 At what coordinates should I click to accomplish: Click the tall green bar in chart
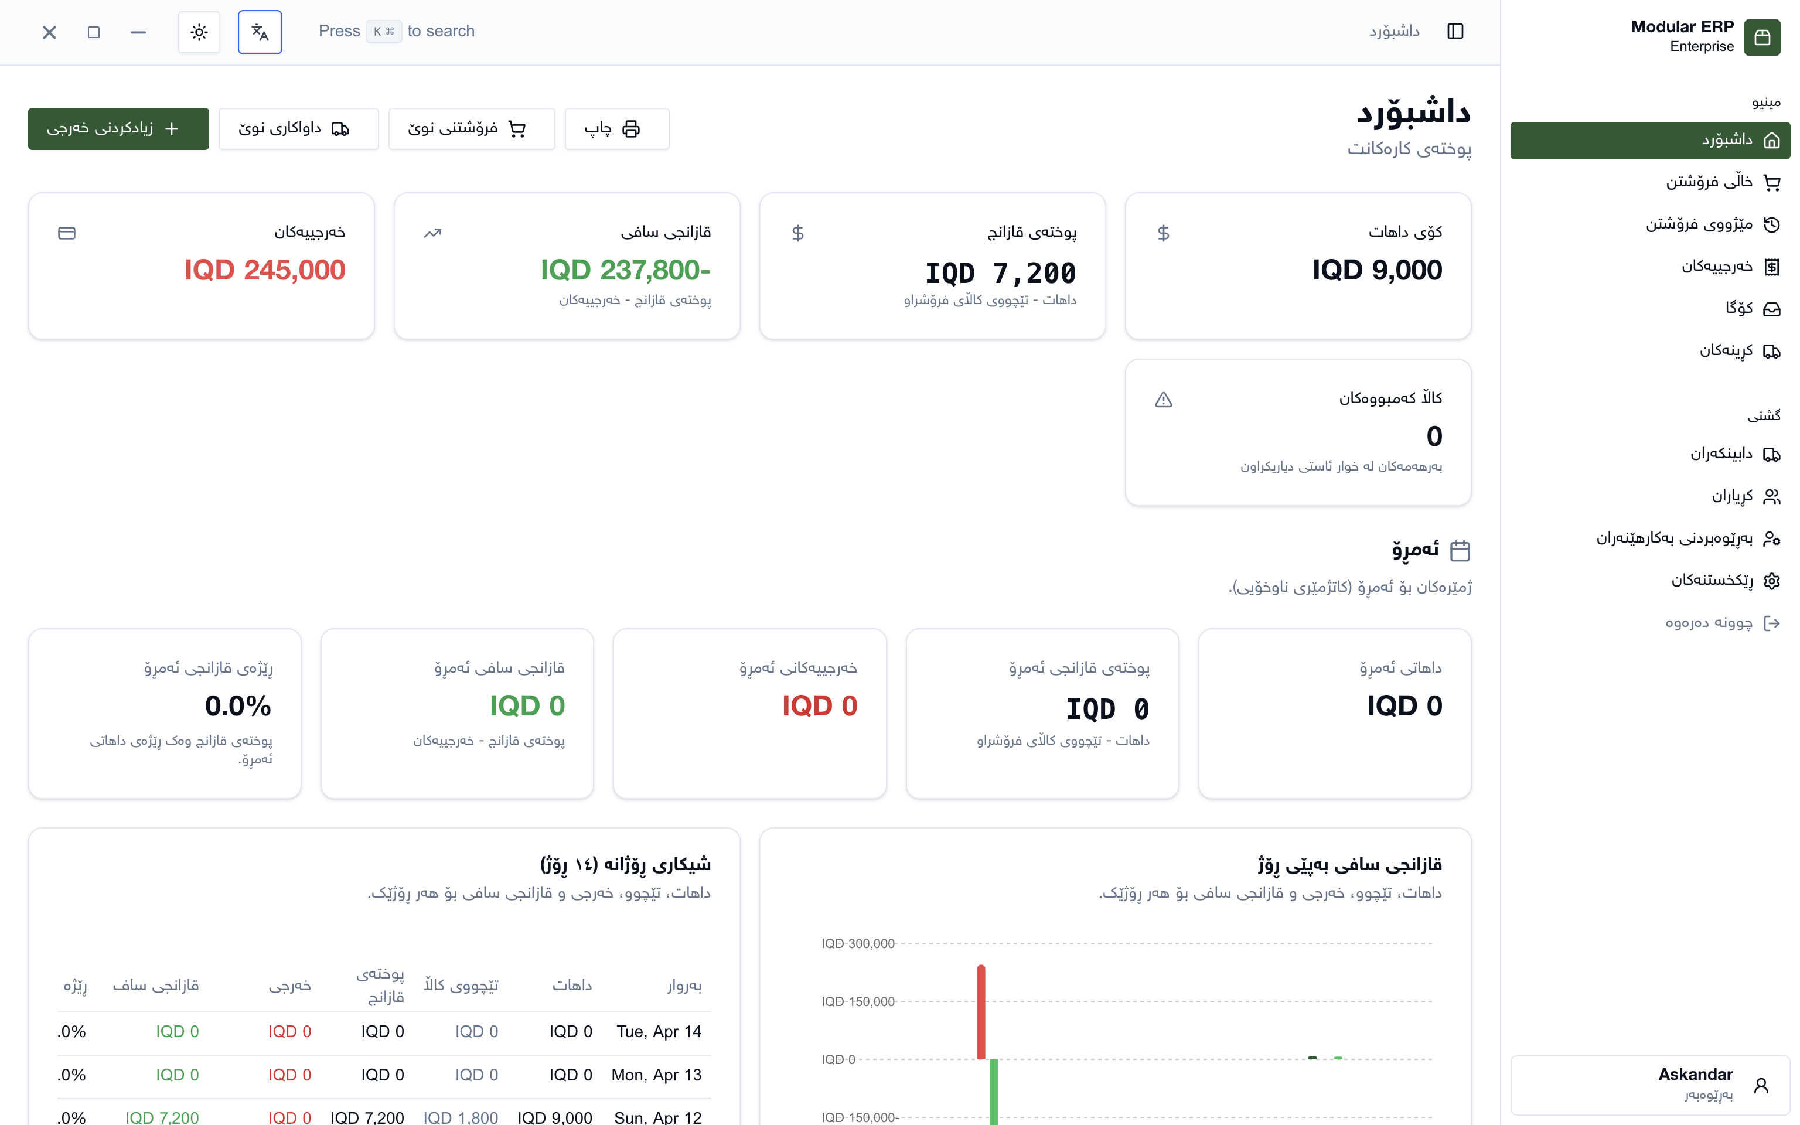point(994,1092)
